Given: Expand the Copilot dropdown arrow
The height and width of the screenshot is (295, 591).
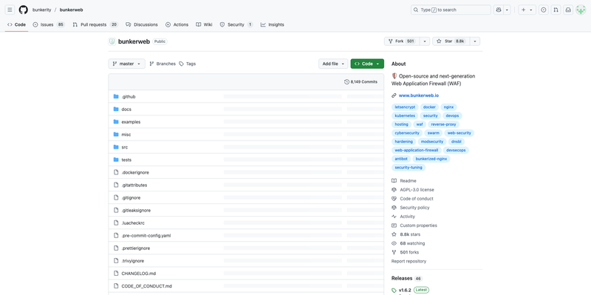Looking at the screenshot, I should click(508, 10).
